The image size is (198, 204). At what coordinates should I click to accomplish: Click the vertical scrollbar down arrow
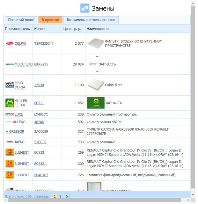point(193,195)
